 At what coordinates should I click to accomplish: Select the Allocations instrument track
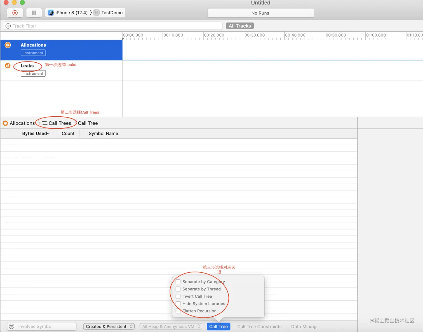tap(61, 50)
